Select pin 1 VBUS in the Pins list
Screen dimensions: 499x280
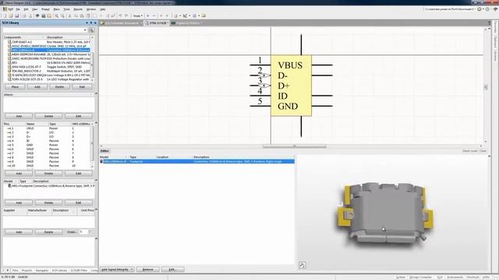(48, 128)
